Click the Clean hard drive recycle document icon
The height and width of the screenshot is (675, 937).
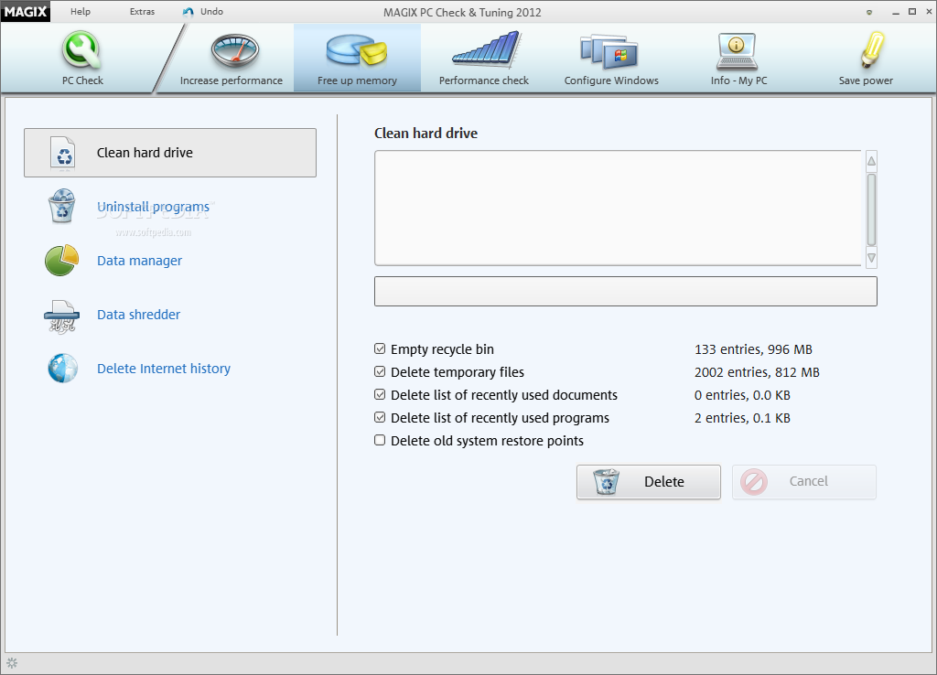click(63, 153)
